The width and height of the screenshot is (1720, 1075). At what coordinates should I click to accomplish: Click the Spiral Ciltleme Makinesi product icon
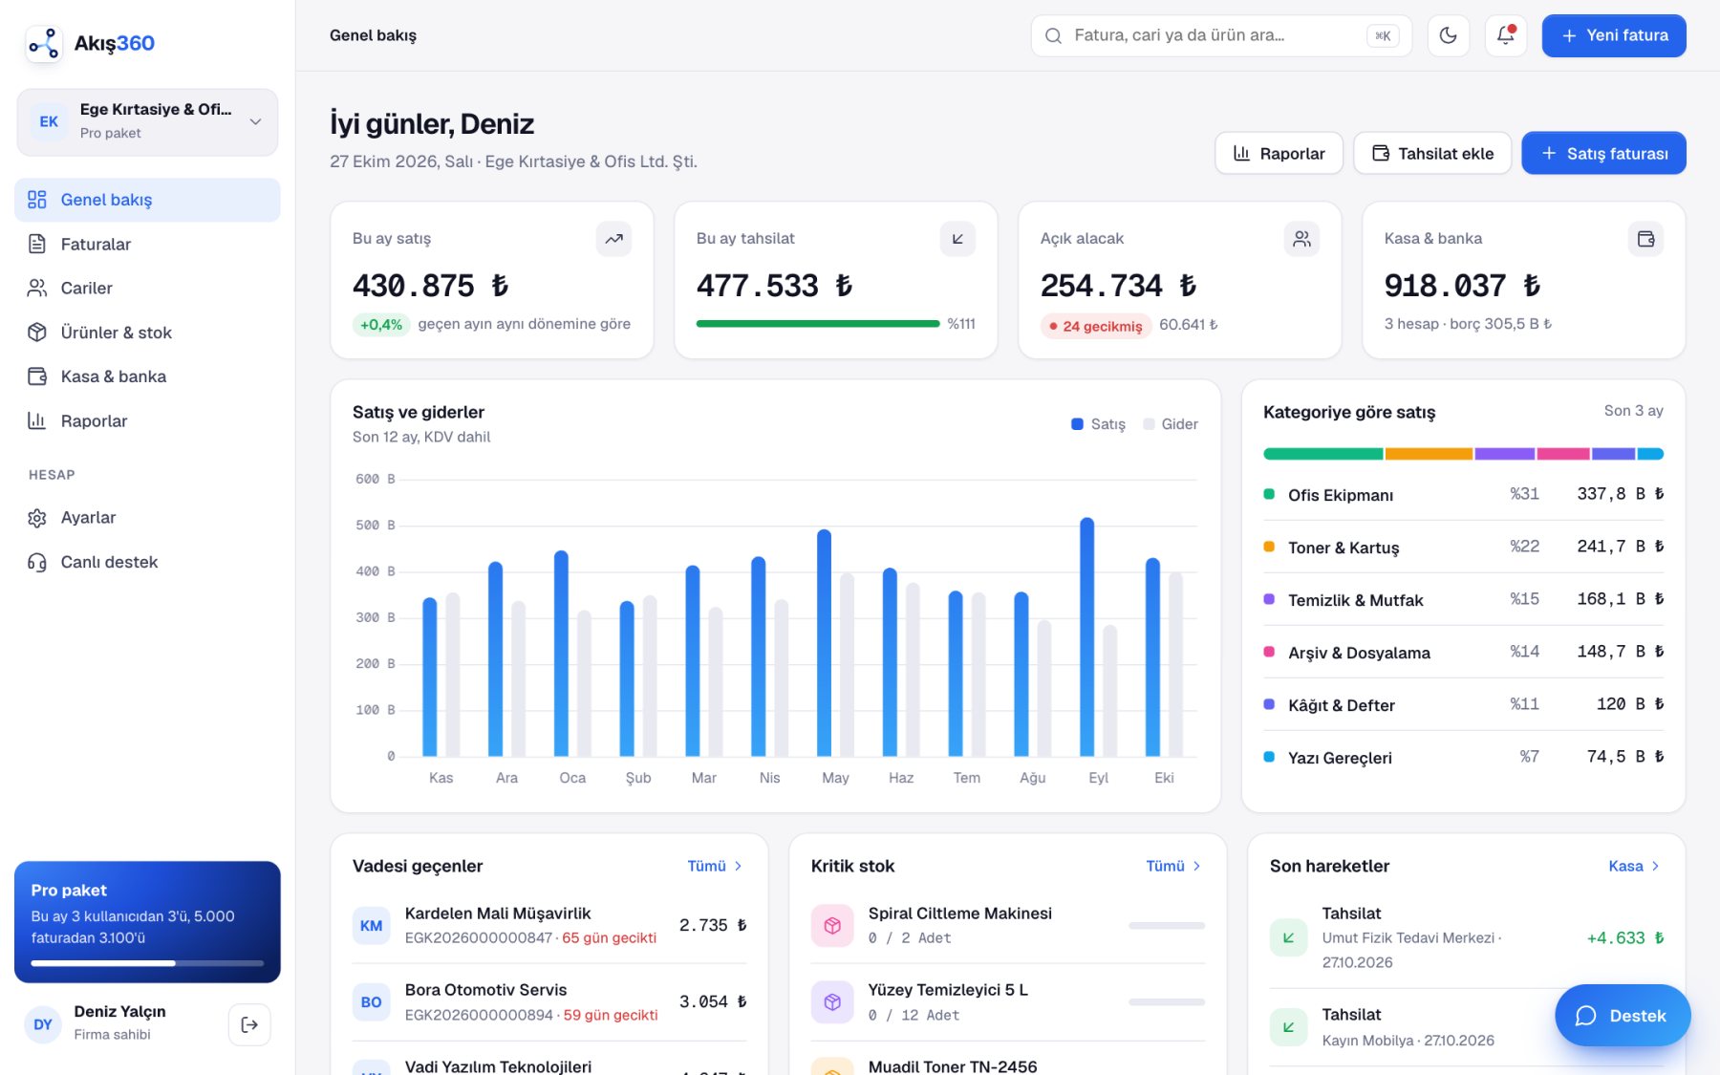pos(832,925)
